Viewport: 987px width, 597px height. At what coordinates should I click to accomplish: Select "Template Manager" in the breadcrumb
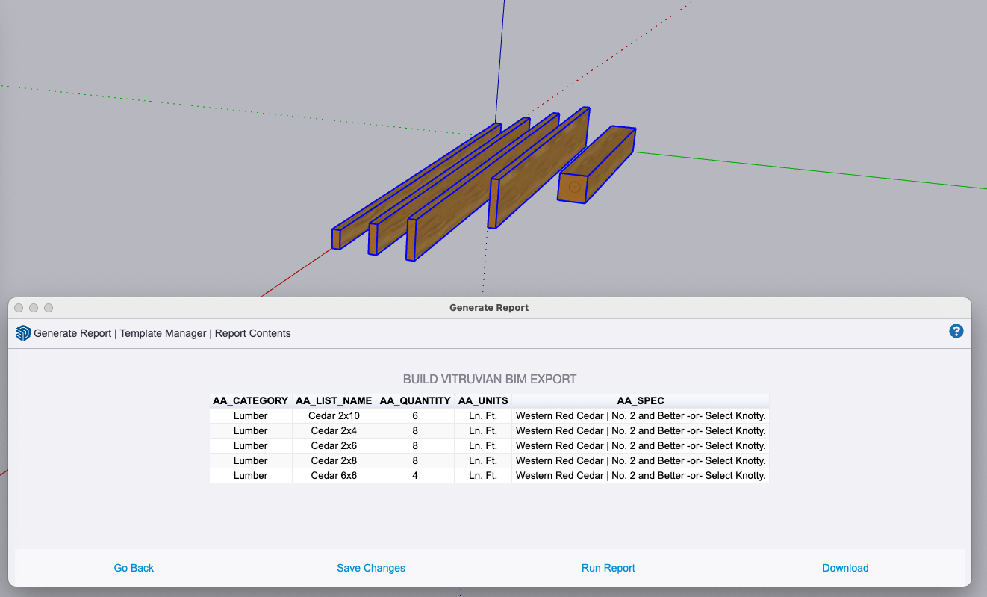click(164, 333)
